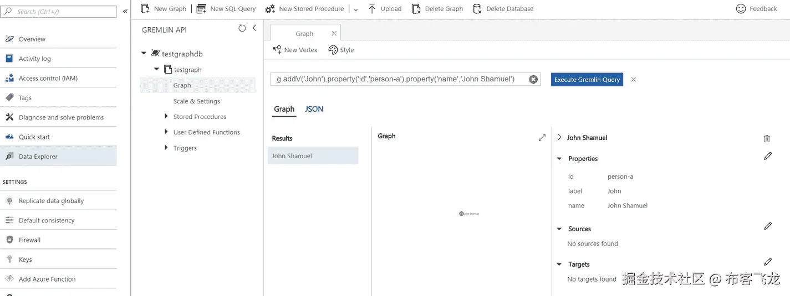Collapse the Properties section
This screenshot has width=790, height=296.
pyautogui.click(x=559, y=159)
